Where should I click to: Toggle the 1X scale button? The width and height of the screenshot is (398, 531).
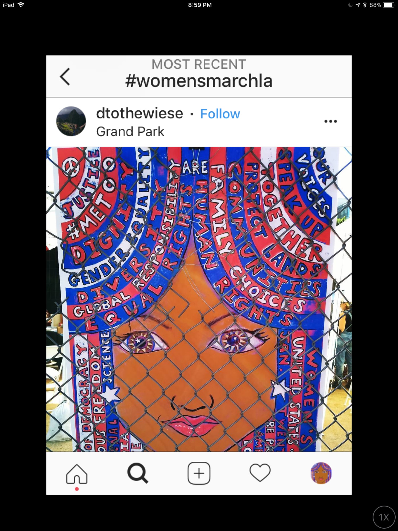click(x=384, y=517)
